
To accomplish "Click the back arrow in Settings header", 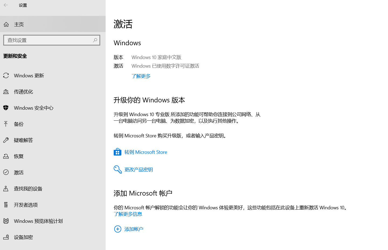I will coord(6,5).
